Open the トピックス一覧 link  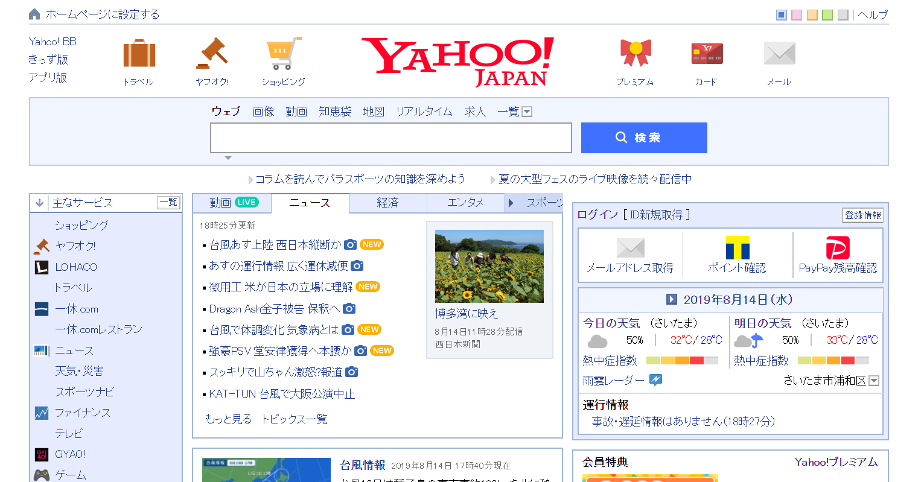click(x=295, y=419)
